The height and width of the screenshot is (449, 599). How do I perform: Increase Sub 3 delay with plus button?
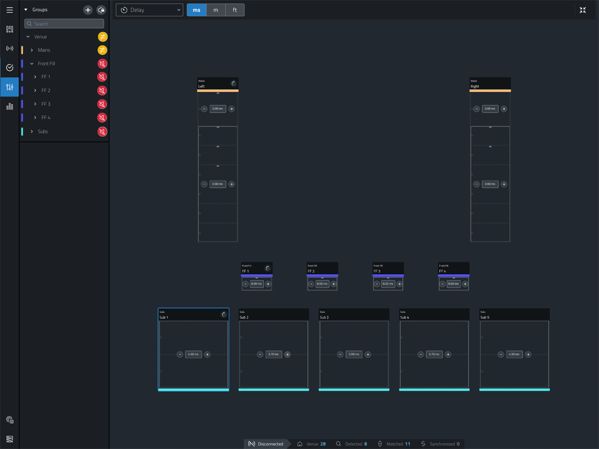tap(367, 354)
